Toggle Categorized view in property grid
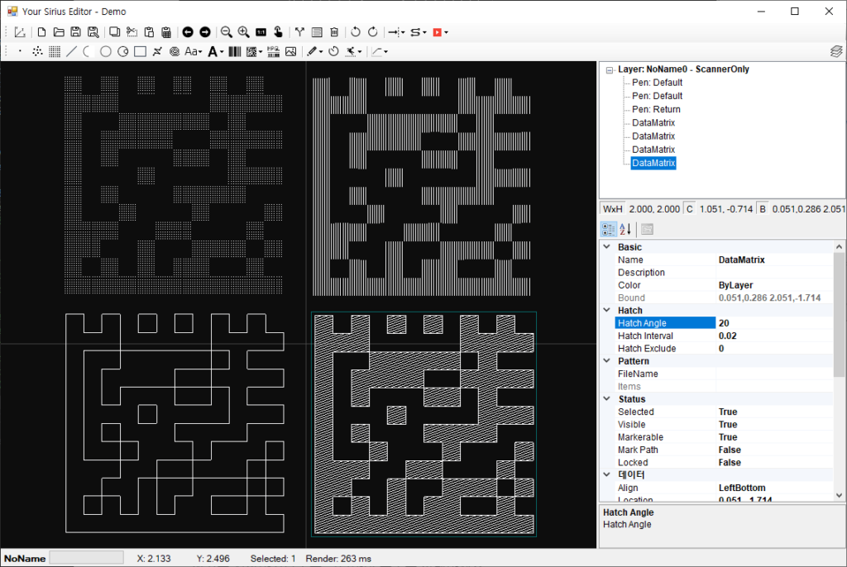 pos(608,229)
